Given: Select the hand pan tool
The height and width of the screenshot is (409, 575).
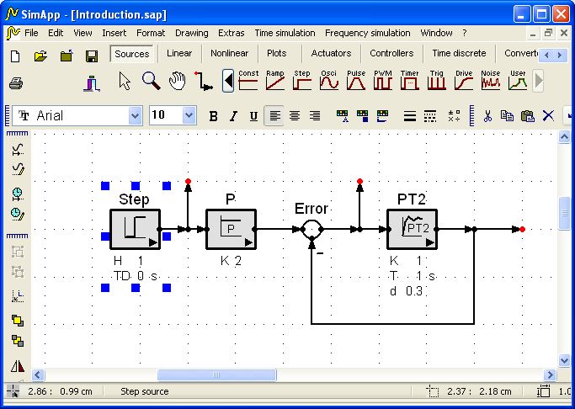Looking at the screenshot, I should point(177,81).
